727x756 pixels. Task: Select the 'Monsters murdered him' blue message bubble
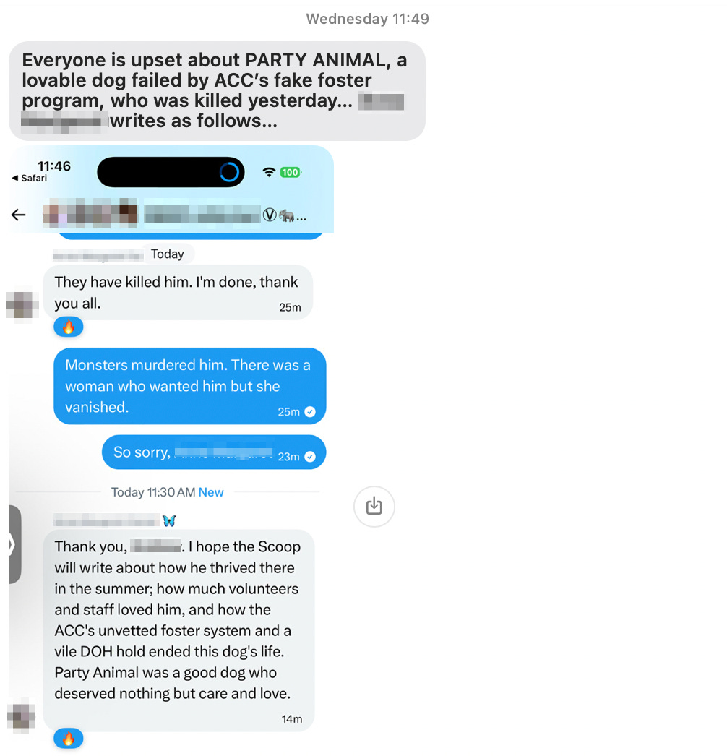pos(190,386)
